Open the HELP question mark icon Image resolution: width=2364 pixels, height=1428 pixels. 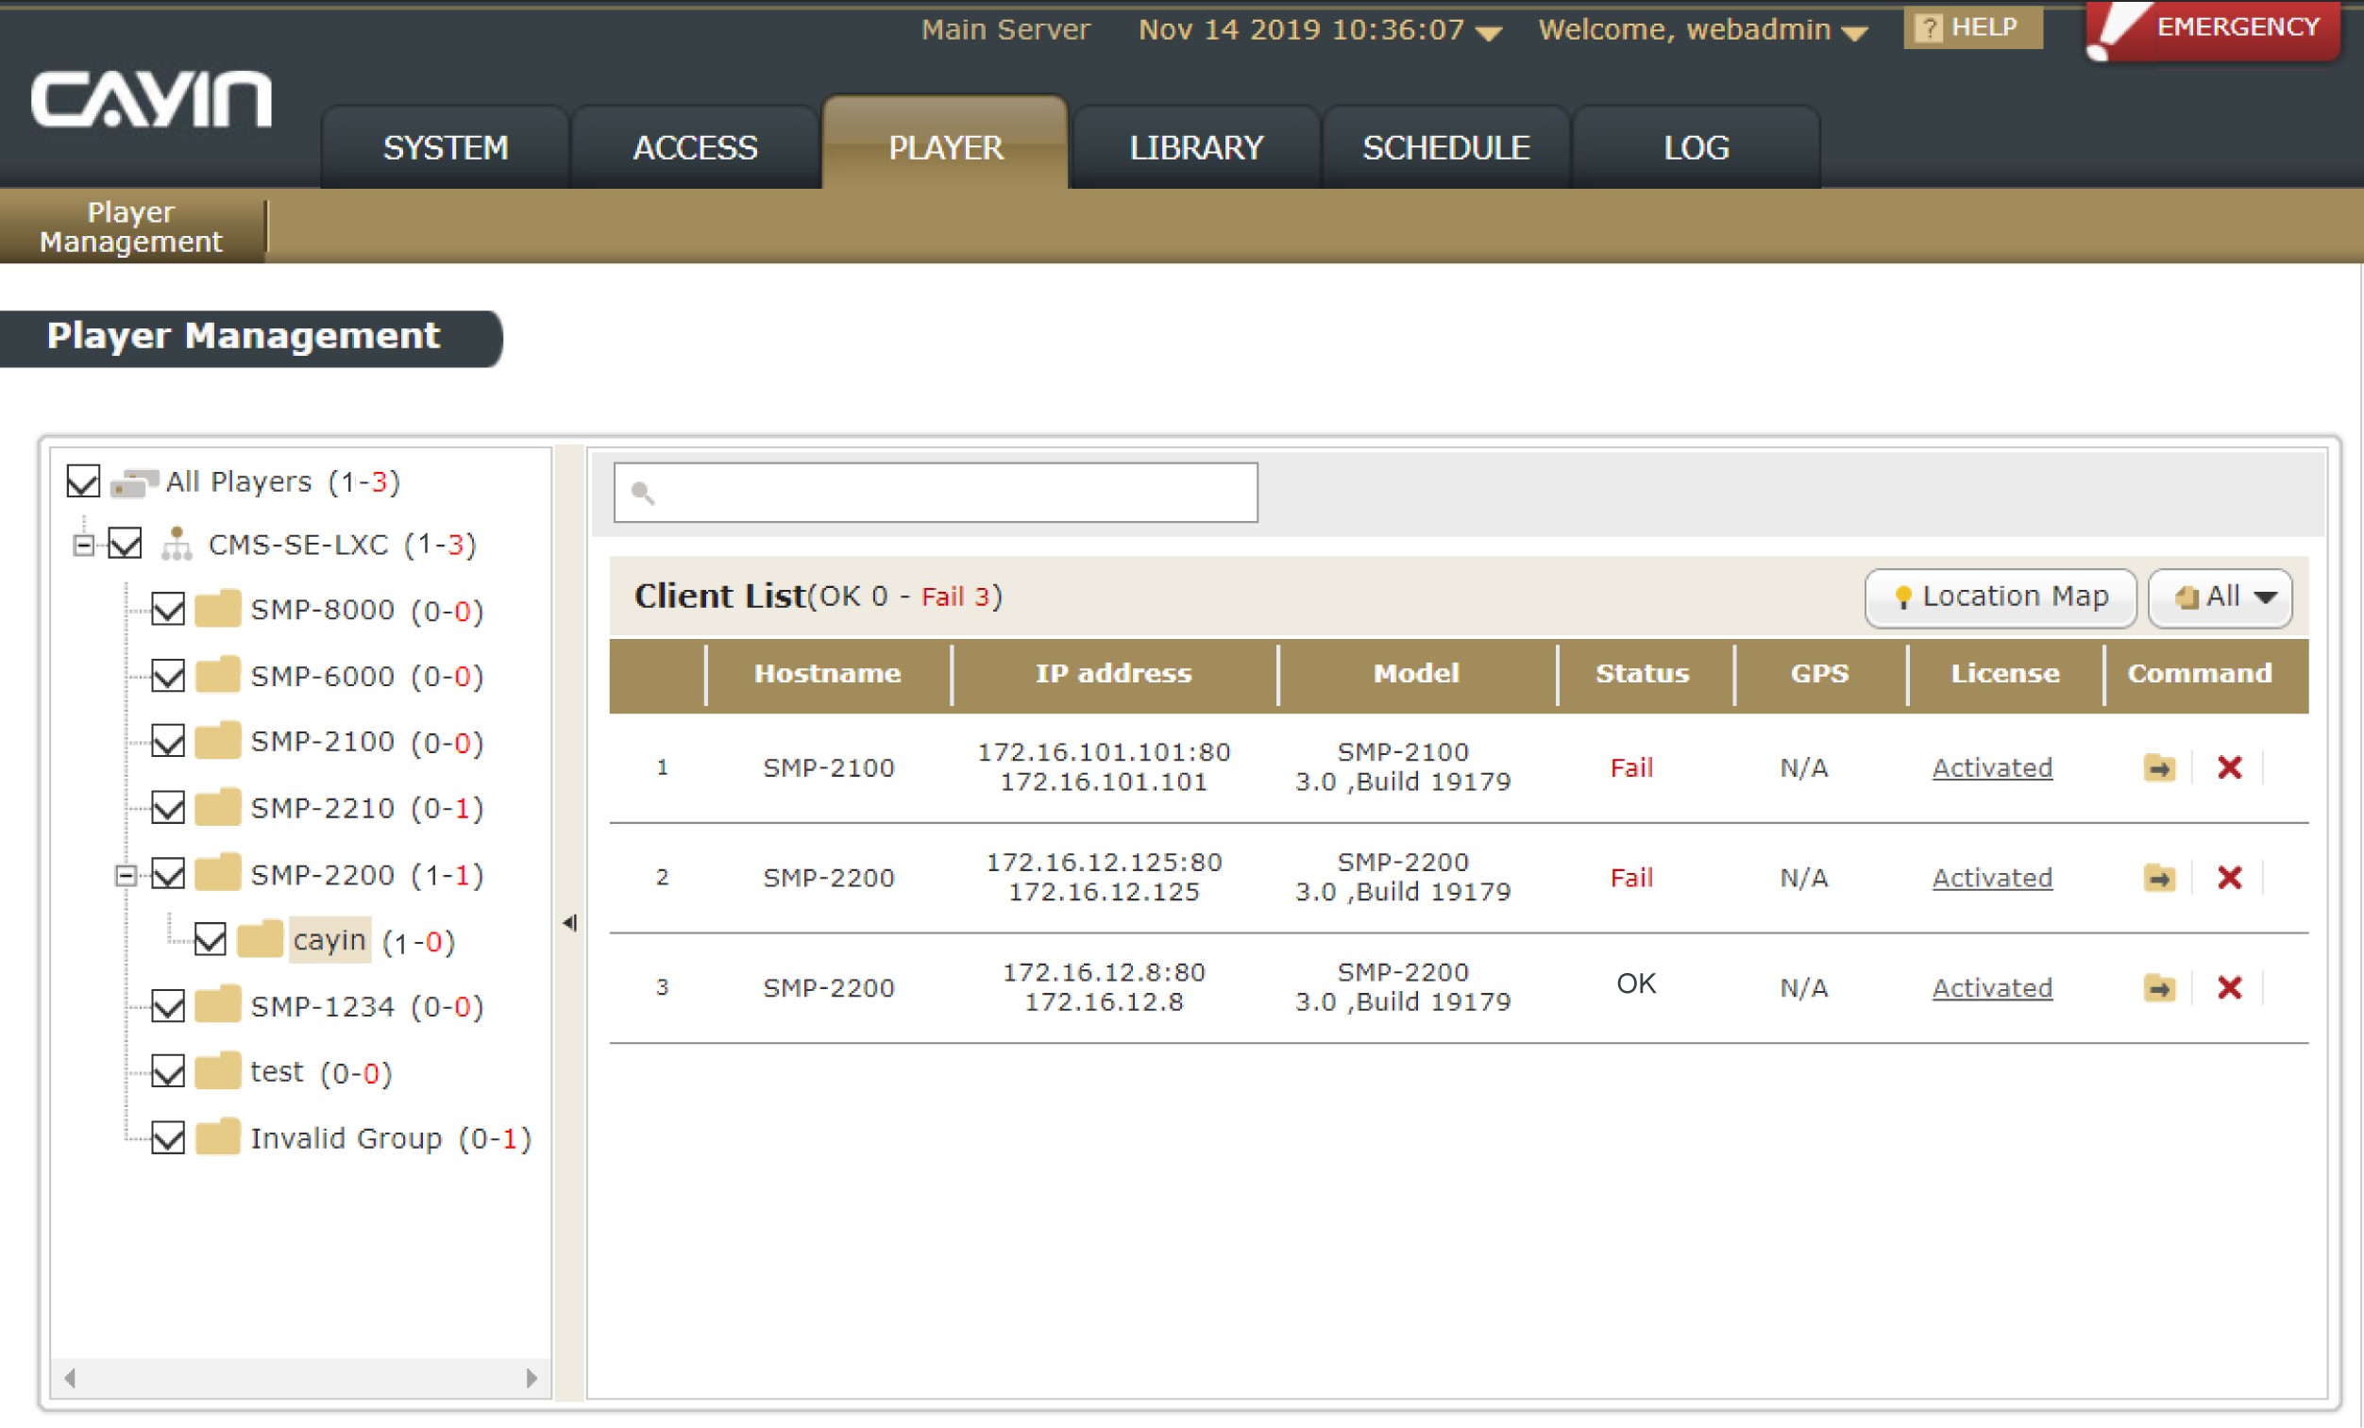pyautogui.click(x=1928, y=27)
